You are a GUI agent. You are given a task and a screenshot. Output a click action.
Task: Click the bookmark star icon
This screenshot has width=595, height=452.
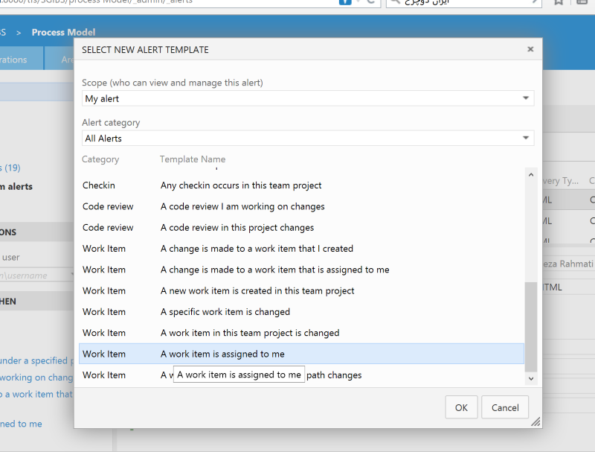tap(559, 2)
